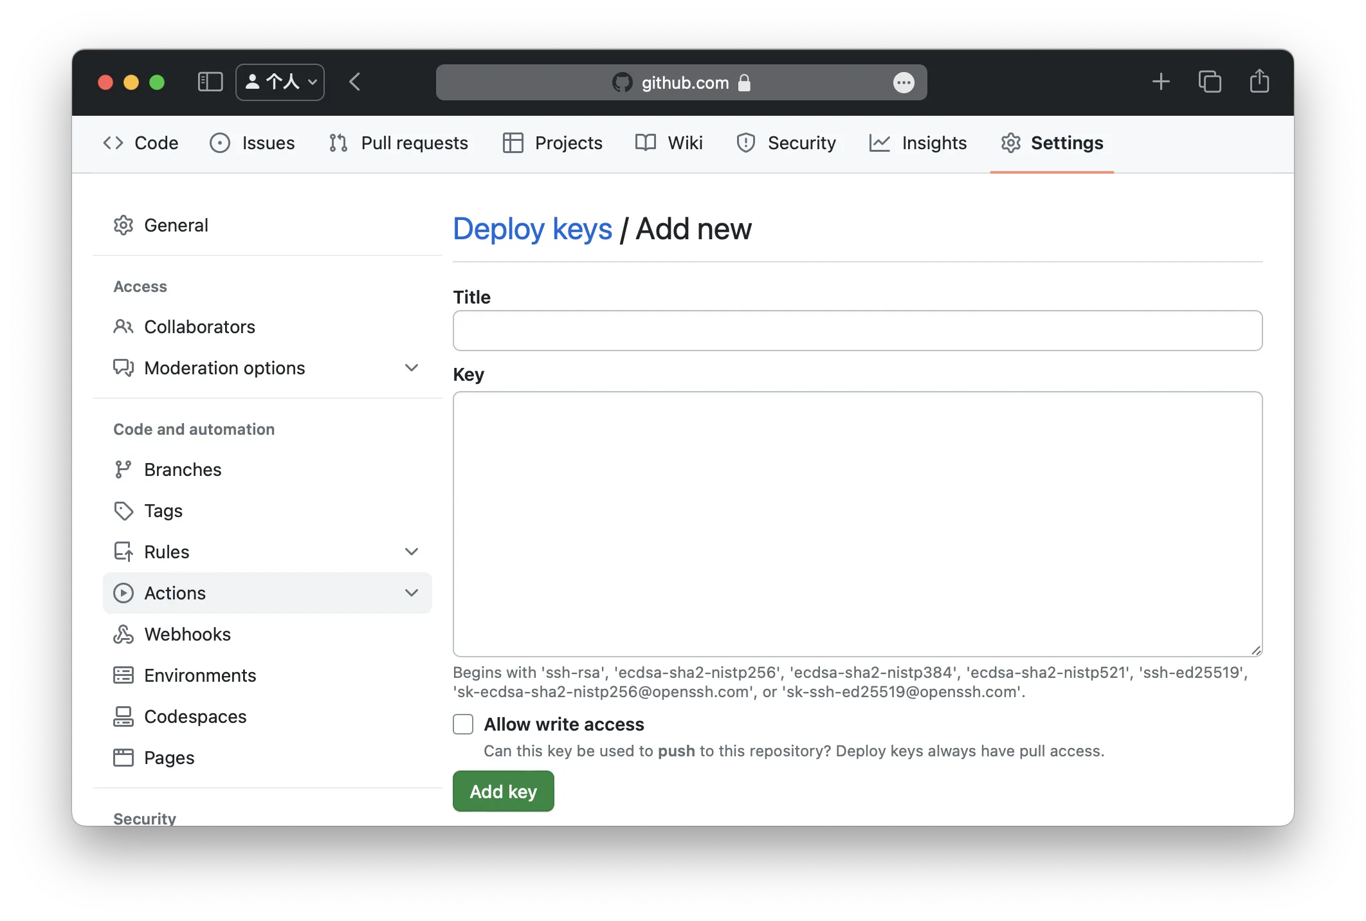The height and width of the screenshot is (921, 1366).
Task: Expand the Rules section
Action: [411, 551]
